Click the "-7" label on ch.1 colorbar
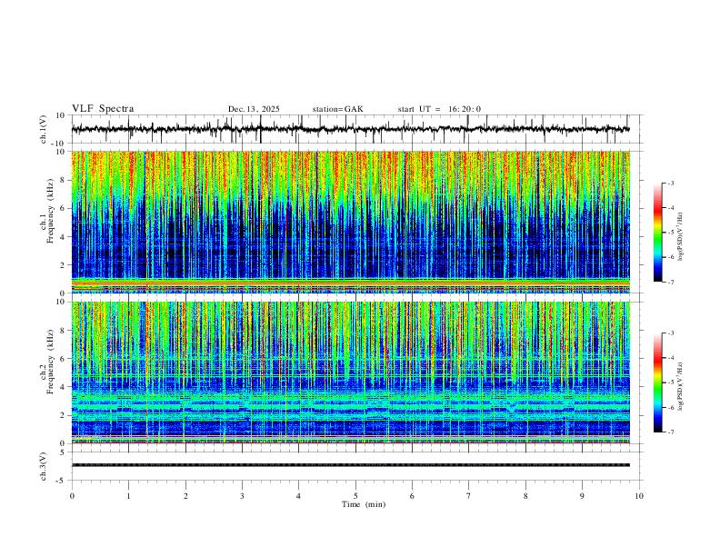Viewport: 720px width, 556px height. click(671, 282)
